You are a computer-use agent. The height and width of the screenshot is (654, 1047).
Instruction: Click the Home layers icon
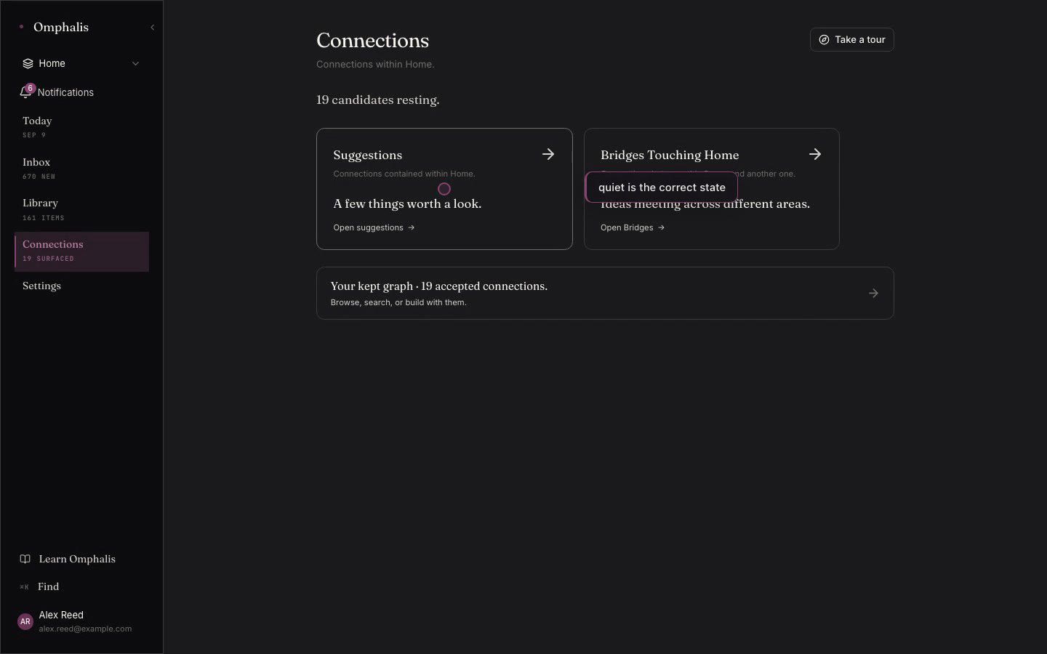pyautogui.click(x=28, y=63)
